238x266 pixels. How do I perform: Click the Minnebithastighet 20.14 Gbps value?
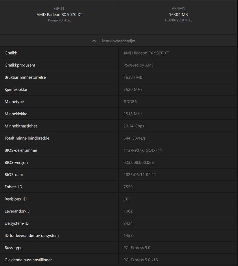[134, 126]
